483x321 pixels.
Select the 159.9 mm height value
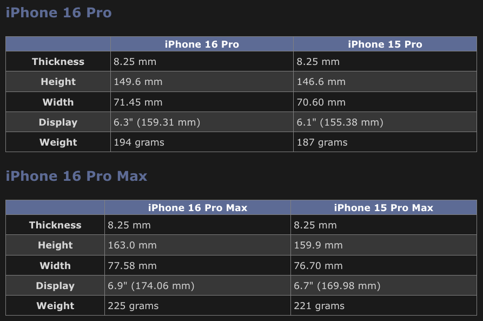[x=318, y=246]
